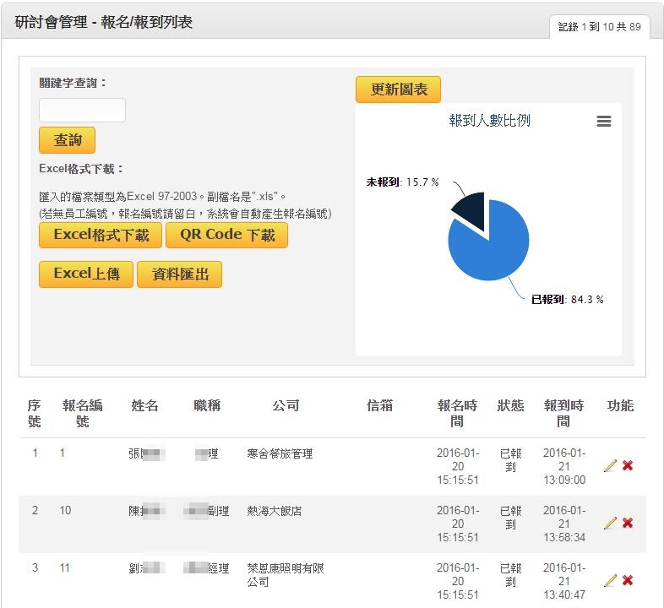The width and height of the screenshot is (664, 608).
Task: Edit row 1 with pencil icon
Action: 610,466
